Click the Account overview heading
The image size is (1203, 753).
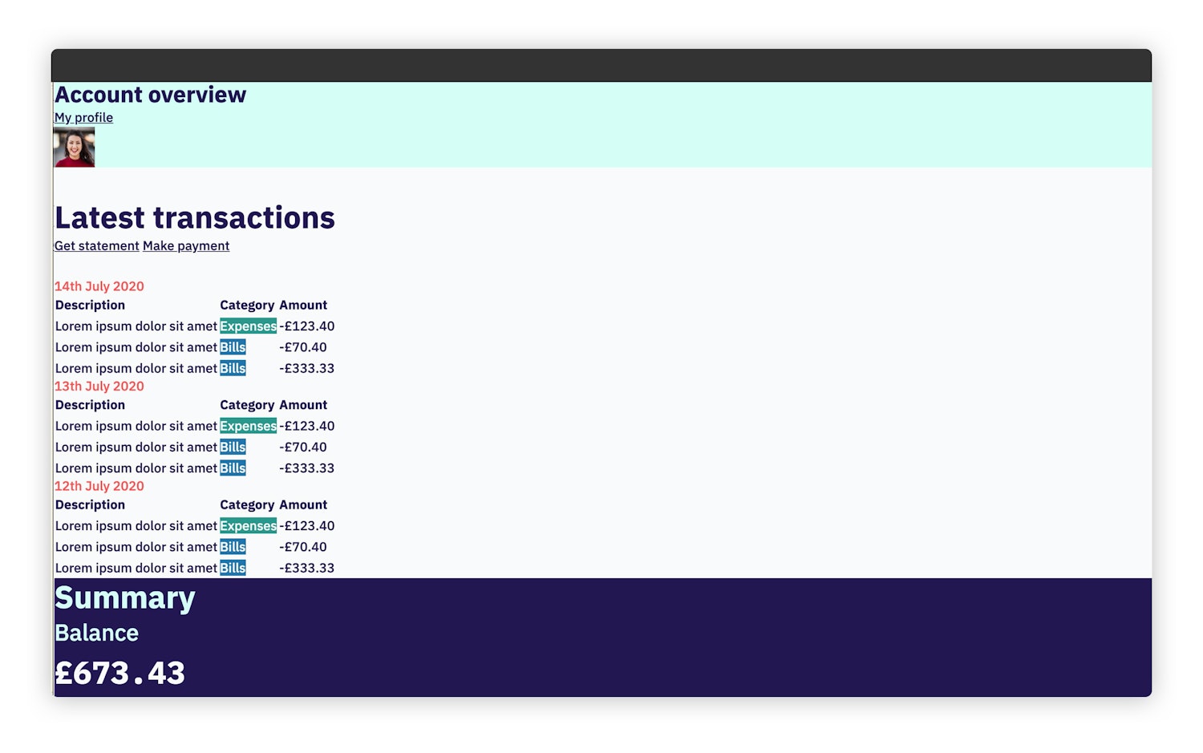pos(150,94)
